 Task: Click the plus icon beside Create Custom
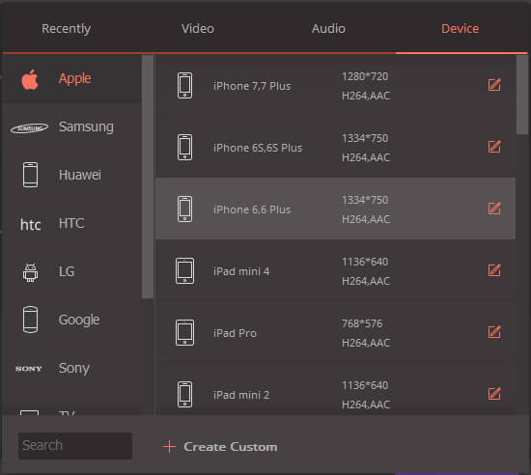point(169,447)
